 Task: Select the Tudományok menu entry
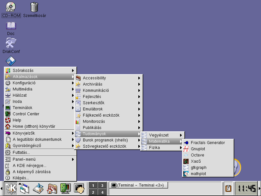click(x=108, y=134)
